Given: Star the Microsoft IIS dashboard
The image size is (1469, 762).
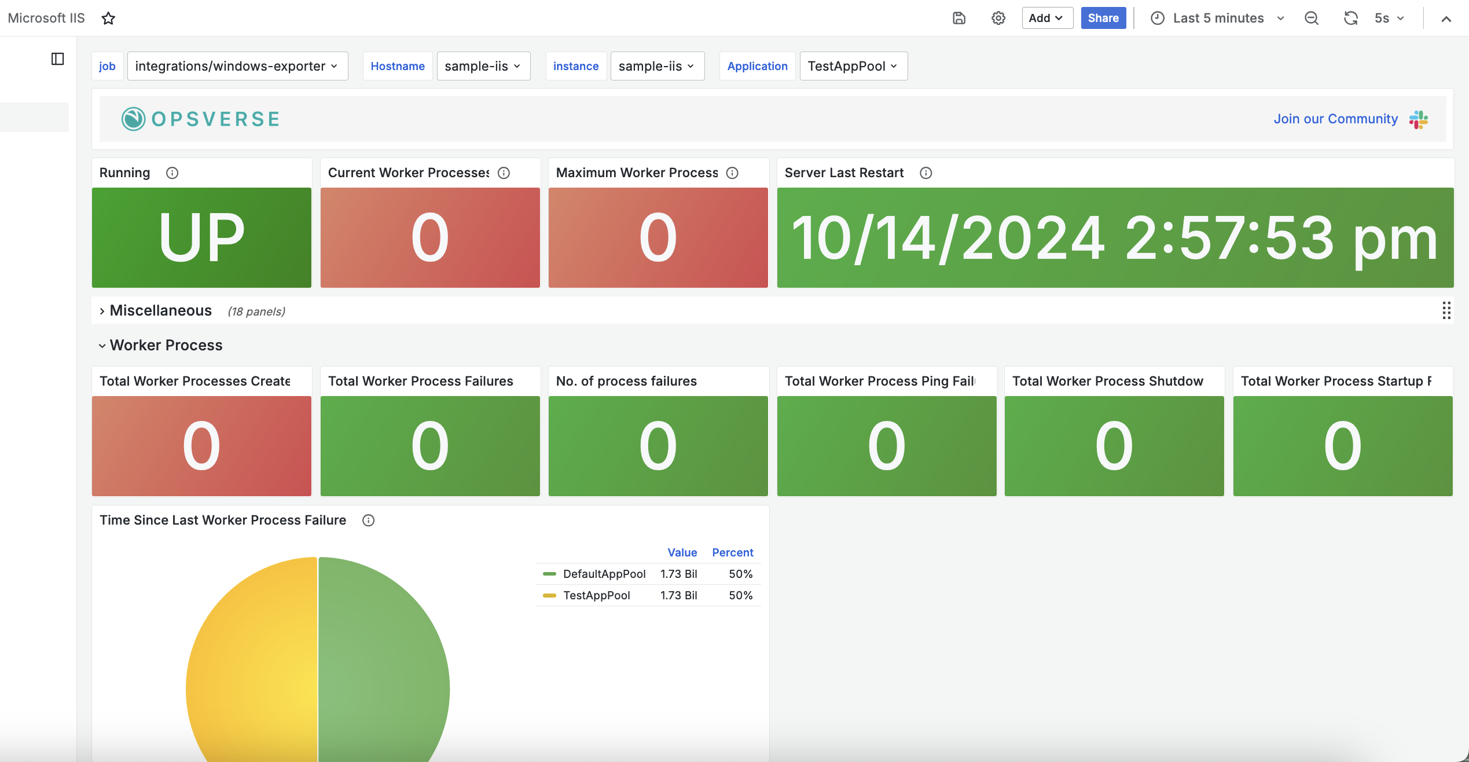Looking at the screenshot, I should pyautogui.click(x=108, y=18).
